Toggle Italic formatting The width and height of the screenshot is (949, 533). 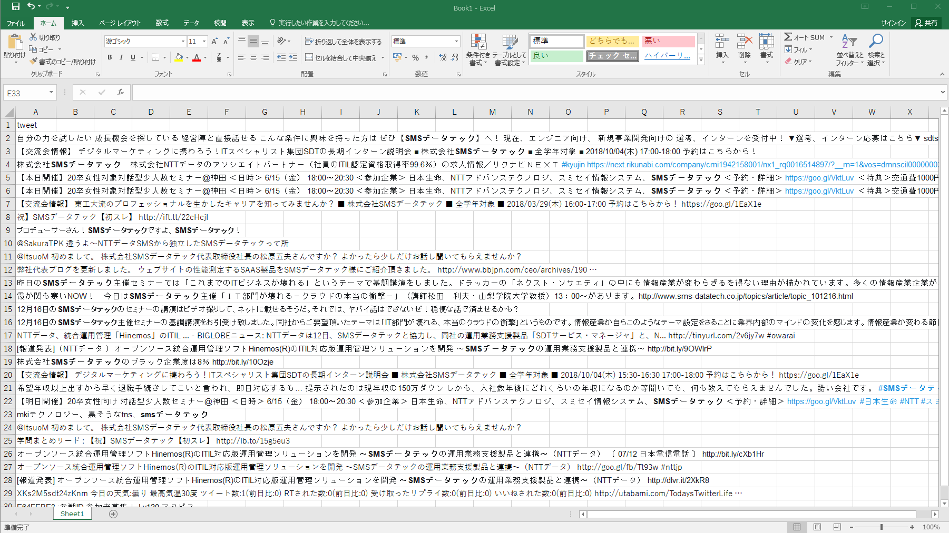click(121, 57)
